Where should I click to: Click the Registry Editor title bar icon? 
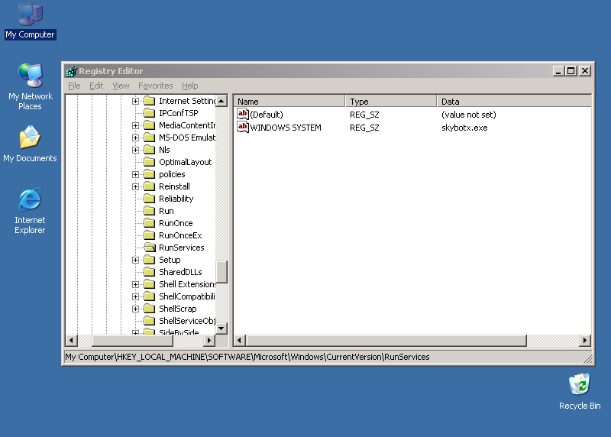pos(72,71)
